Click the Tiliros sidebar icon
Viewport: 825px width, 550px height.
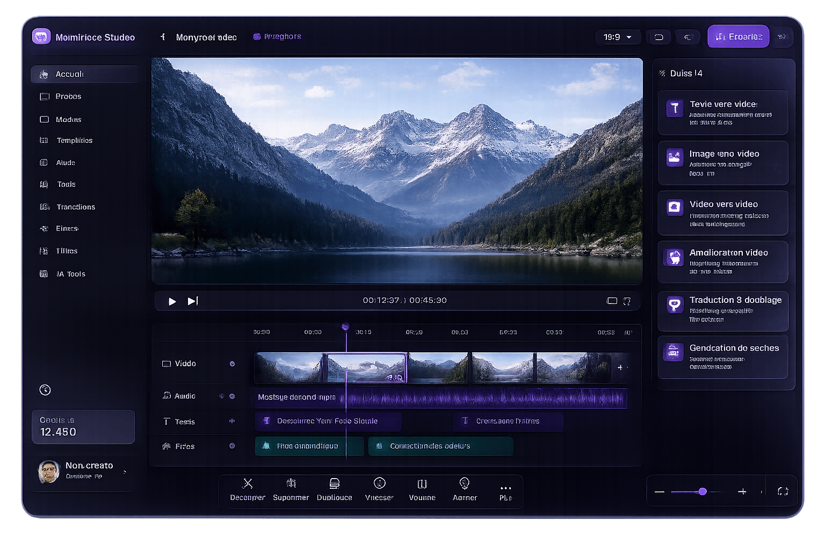[x=44, y=251]
